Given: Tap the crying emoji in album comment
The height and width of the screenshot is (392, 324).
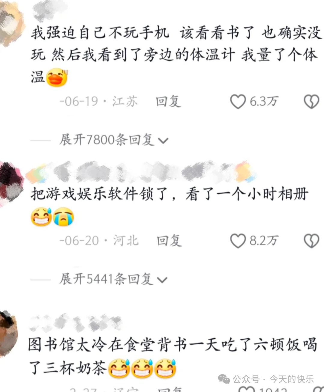Looking at the screenshot, I should (x=63, y=217).
